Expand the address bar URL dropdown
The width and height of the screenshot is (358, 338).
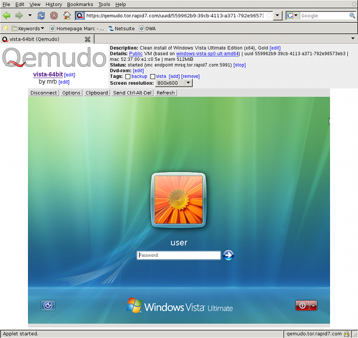[277, 16]
